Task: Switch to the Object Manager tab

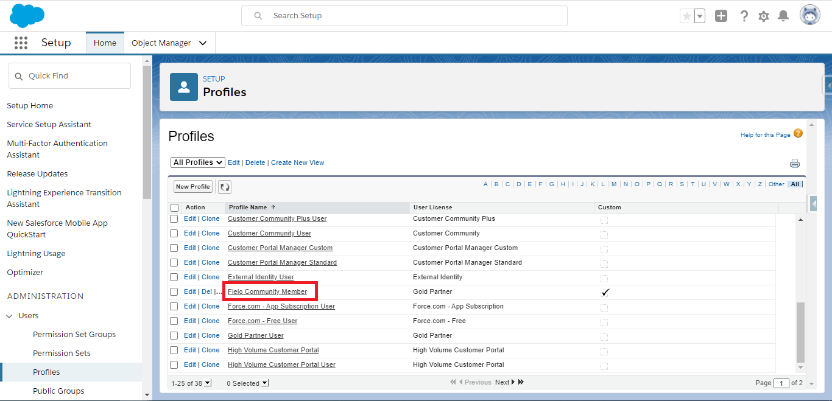Action: [161, 43]
